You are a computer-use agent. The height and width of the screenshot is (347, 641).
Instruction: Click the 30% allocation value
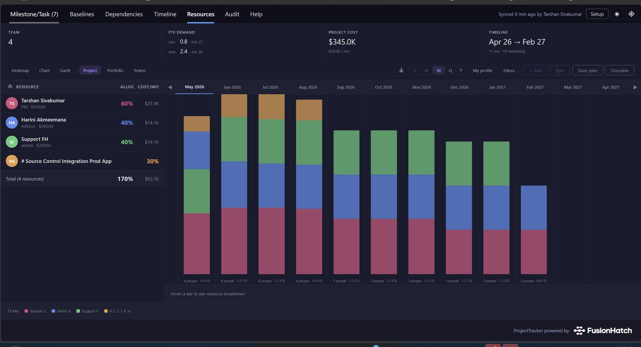pyautogui.click(x=153, y=161)
